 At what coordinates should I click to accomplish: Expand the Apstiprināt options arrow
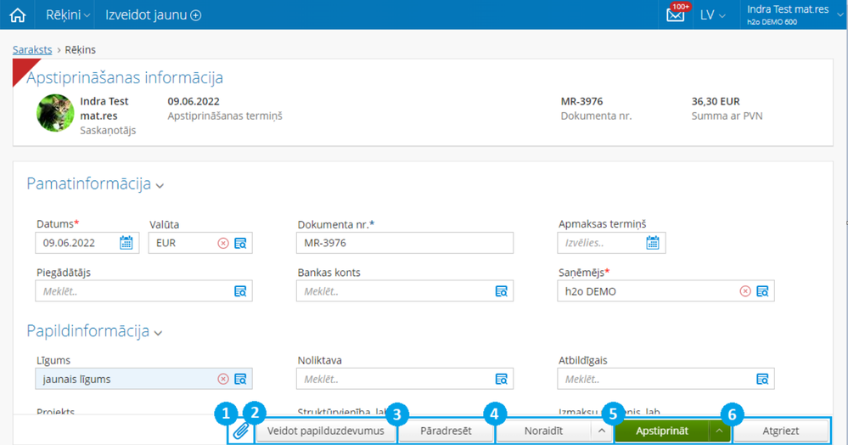(719, 431)
